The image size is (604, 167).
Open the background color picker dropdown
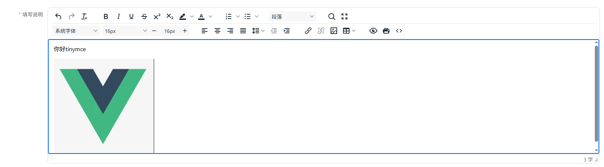[191, 16]
